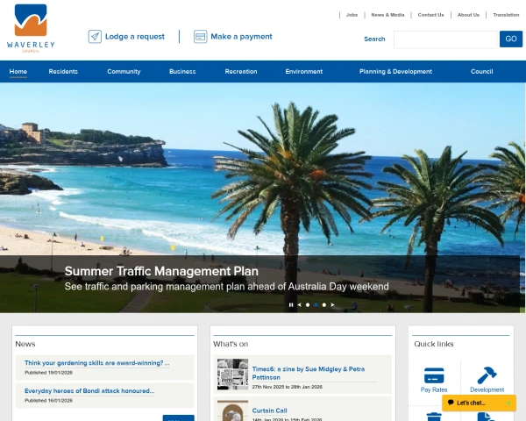Click the Jobs link in top bar
This screenshot has height=421, width=526.
352,15
